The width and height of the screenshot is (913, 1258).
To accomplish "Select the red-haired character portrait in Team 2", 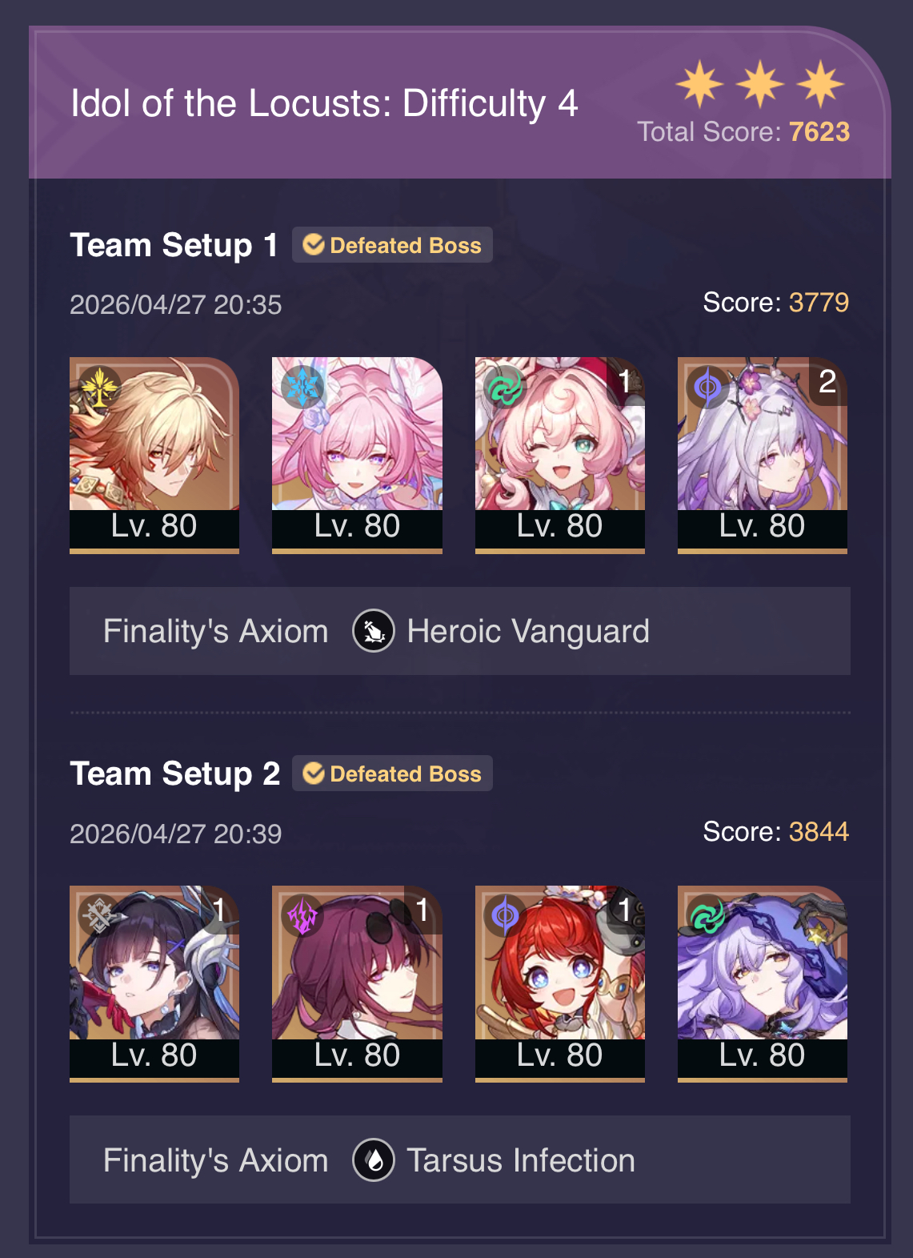I will click(560, 983).
